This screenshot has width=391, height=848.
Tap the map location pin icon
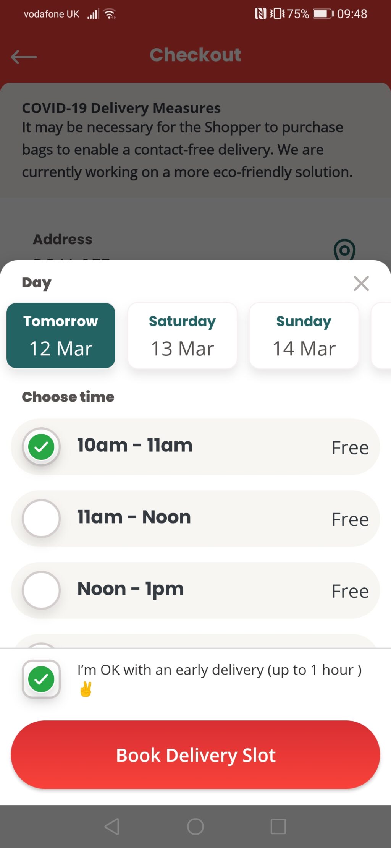click(x=344, y=250)
